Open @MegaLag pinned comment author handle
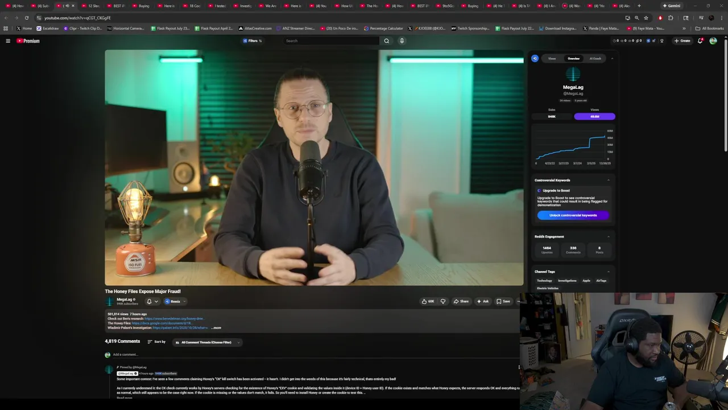 tap(127, 373)
